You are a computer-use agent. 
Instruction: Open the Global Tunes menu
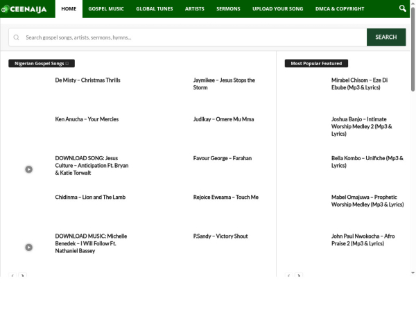pos(155,9)
